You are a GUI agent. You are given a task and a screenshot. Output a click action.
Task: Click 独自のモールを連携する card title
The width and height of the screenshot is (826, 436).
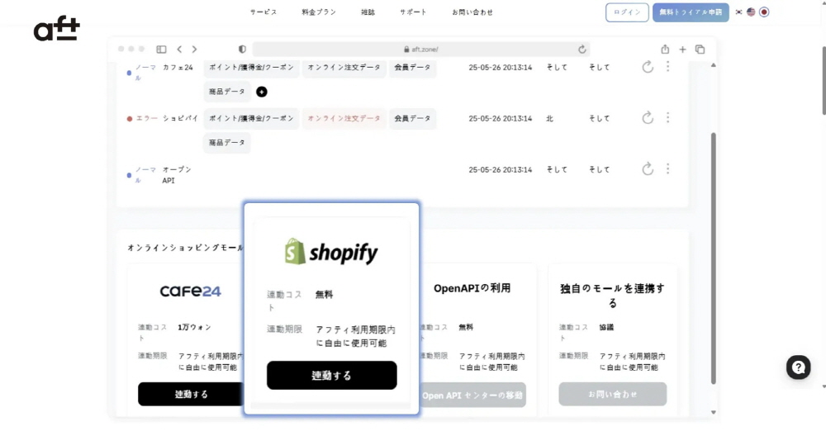(x=612, y=296)
